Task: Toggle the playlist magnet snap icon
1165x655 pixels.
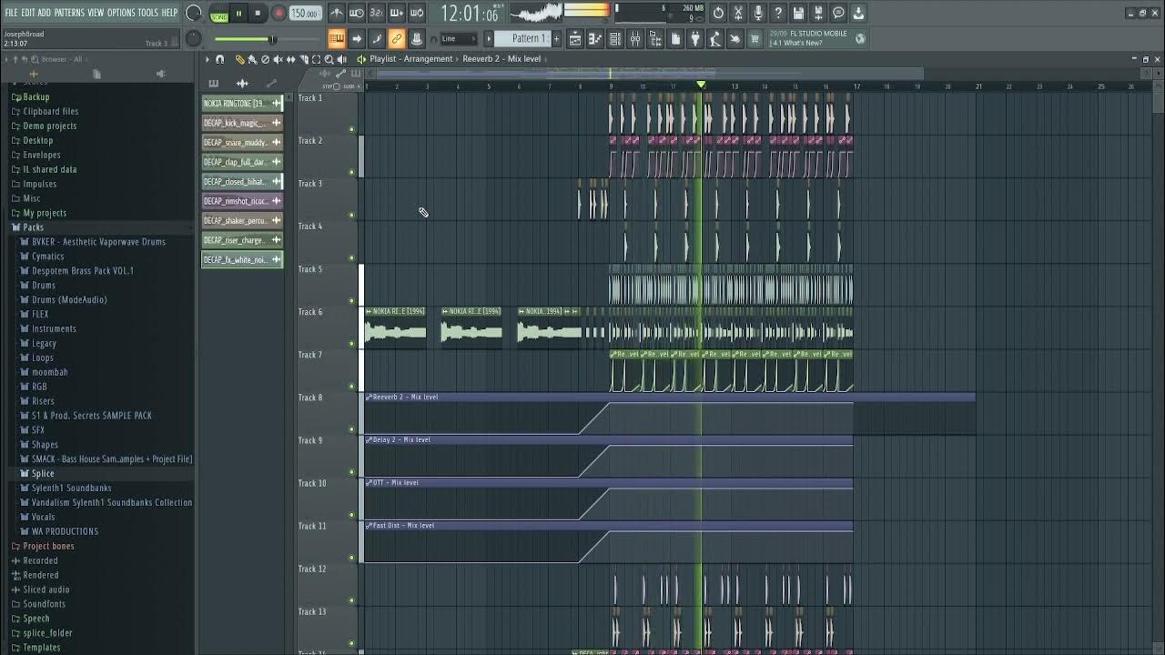Action: point(219,59)
